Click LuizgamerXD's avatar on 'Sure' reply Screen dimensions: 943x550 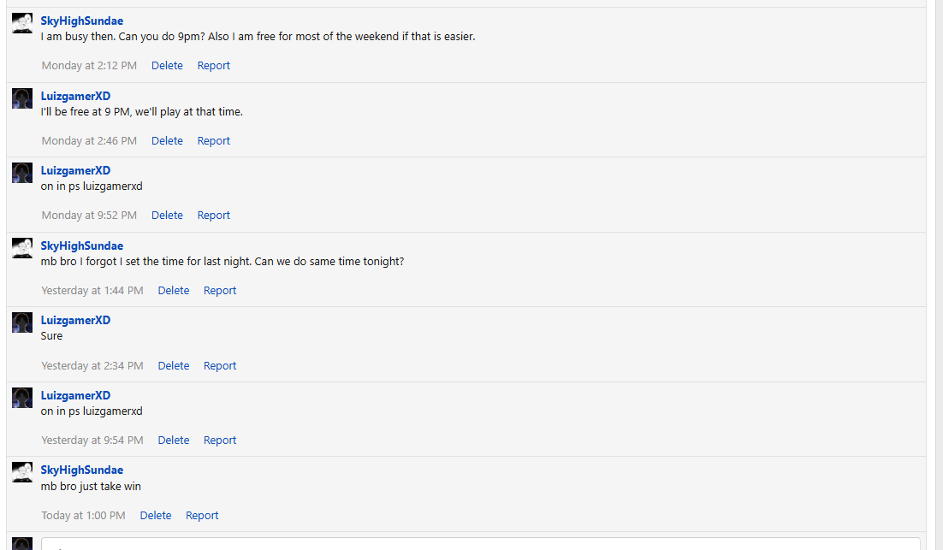click(22, 322)
